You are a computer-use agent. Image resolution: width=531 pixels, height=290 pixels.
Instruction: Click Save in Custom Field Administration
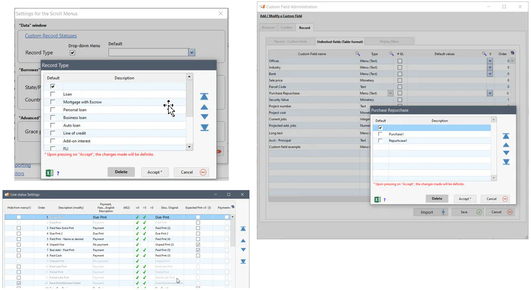click(x=467, y=212)
